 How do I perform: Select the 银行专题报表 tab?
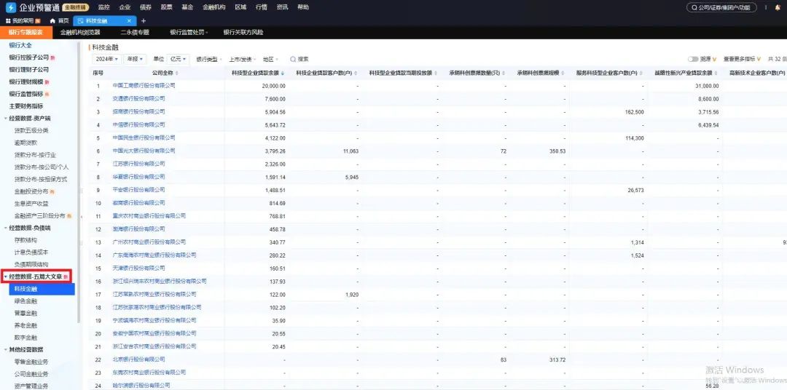point(25,33)
